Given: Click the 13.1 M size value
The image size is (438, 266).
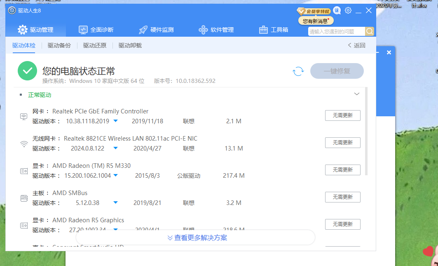Looking at the screenshot, I should [x=234, y=148].
